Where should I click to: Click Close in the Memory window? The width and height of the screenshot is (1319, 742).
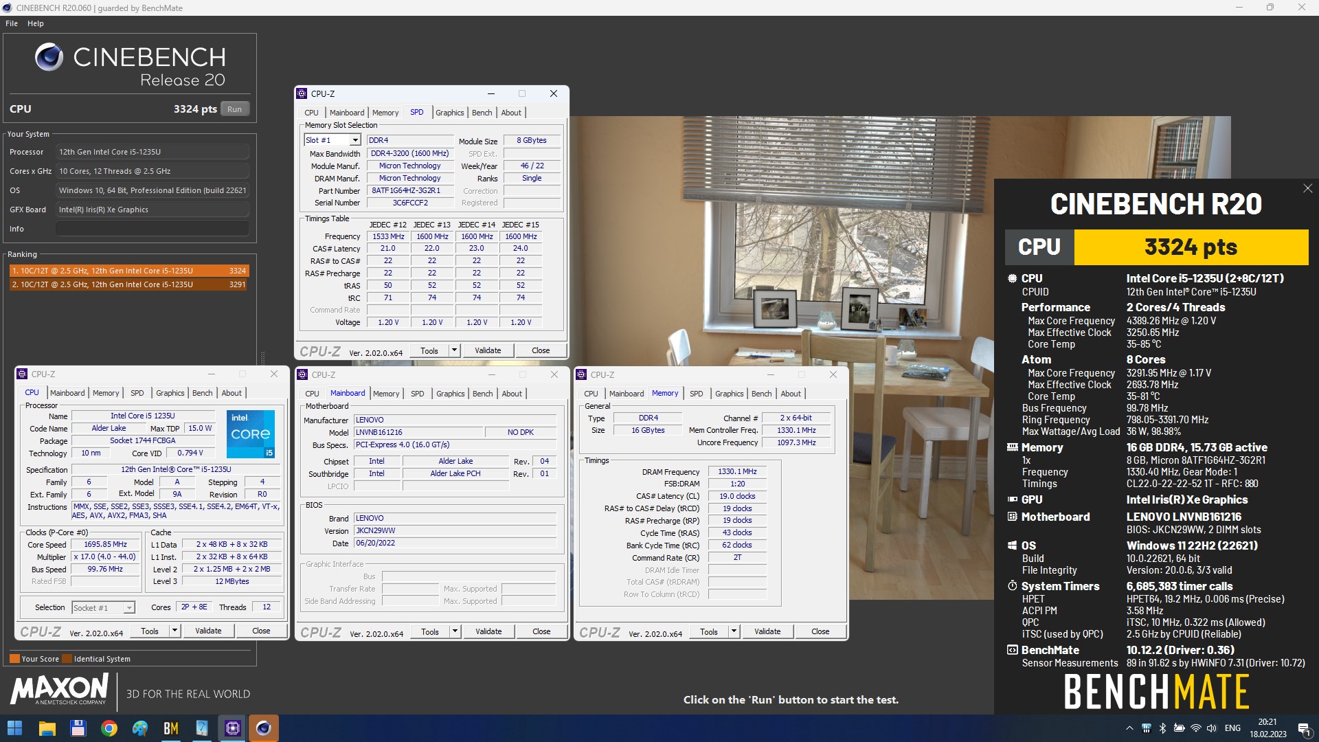pos(820,631)
